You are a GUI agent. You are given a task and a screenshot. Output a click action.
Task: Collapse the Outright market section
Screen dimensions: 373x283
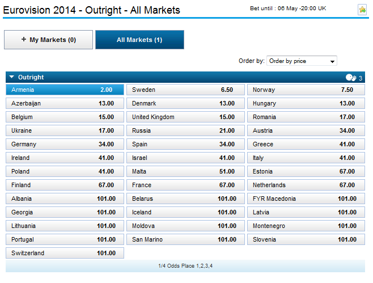tap(12, 77)
